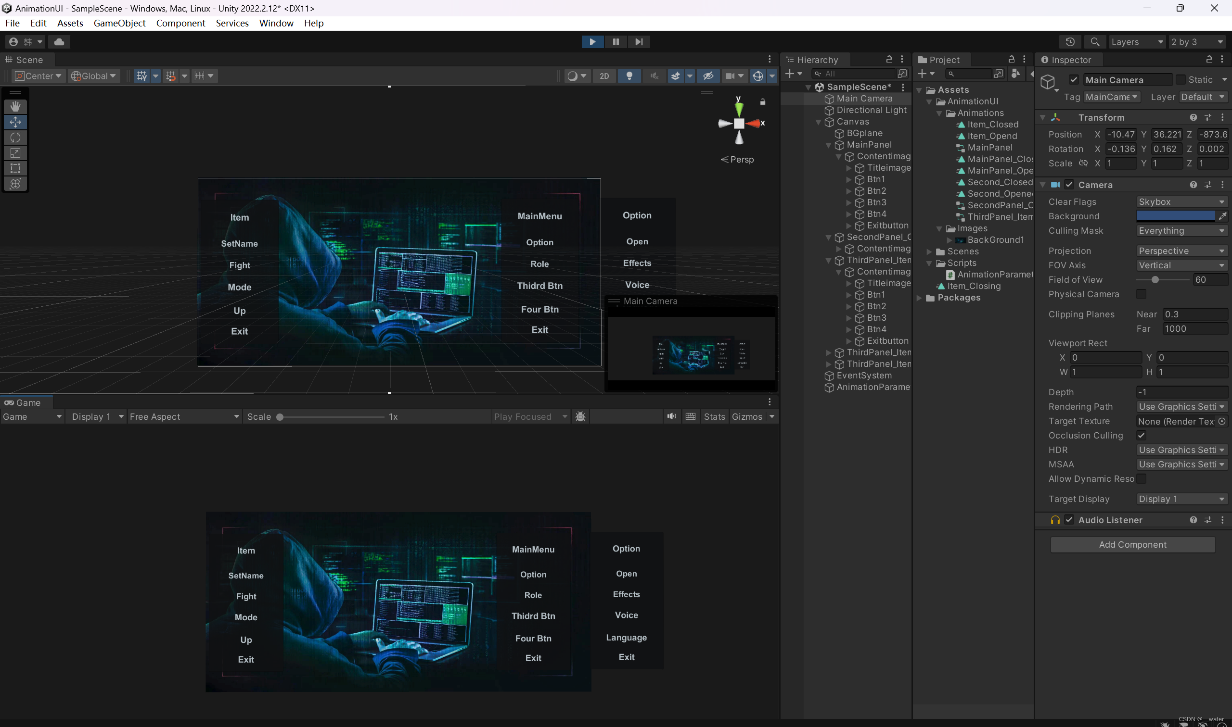Toggle scene visibility eye icon
The height and width of the screenshot is (727, 1232).
tap(708, 76)
